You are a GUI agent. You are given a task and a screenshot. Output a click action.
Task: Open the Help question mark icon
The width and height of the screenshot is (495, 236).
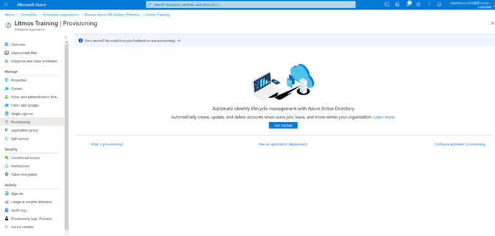[429, 5]
